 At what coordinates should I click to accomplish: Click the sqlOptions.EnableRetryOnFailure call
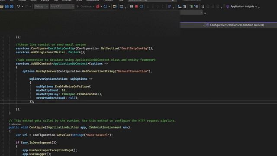pos(64,86)
